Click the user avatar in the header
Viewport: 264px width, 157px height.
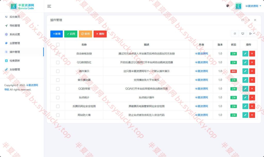pos(238,6)
